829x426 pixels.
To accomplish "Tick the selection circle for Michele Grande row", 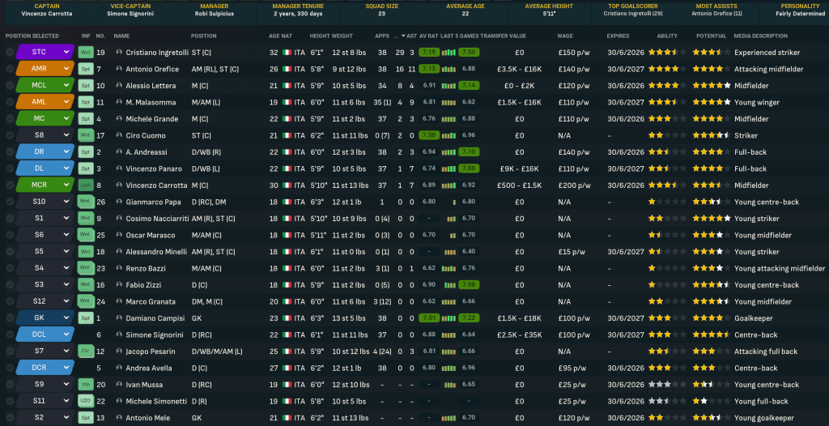I will coord(10,119).
